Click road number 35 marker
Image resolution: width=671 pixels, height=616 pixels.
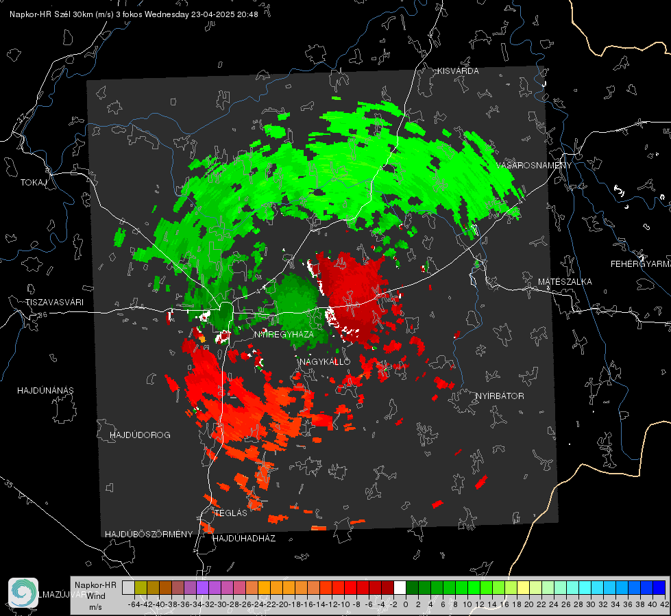[x=9, y=484]
